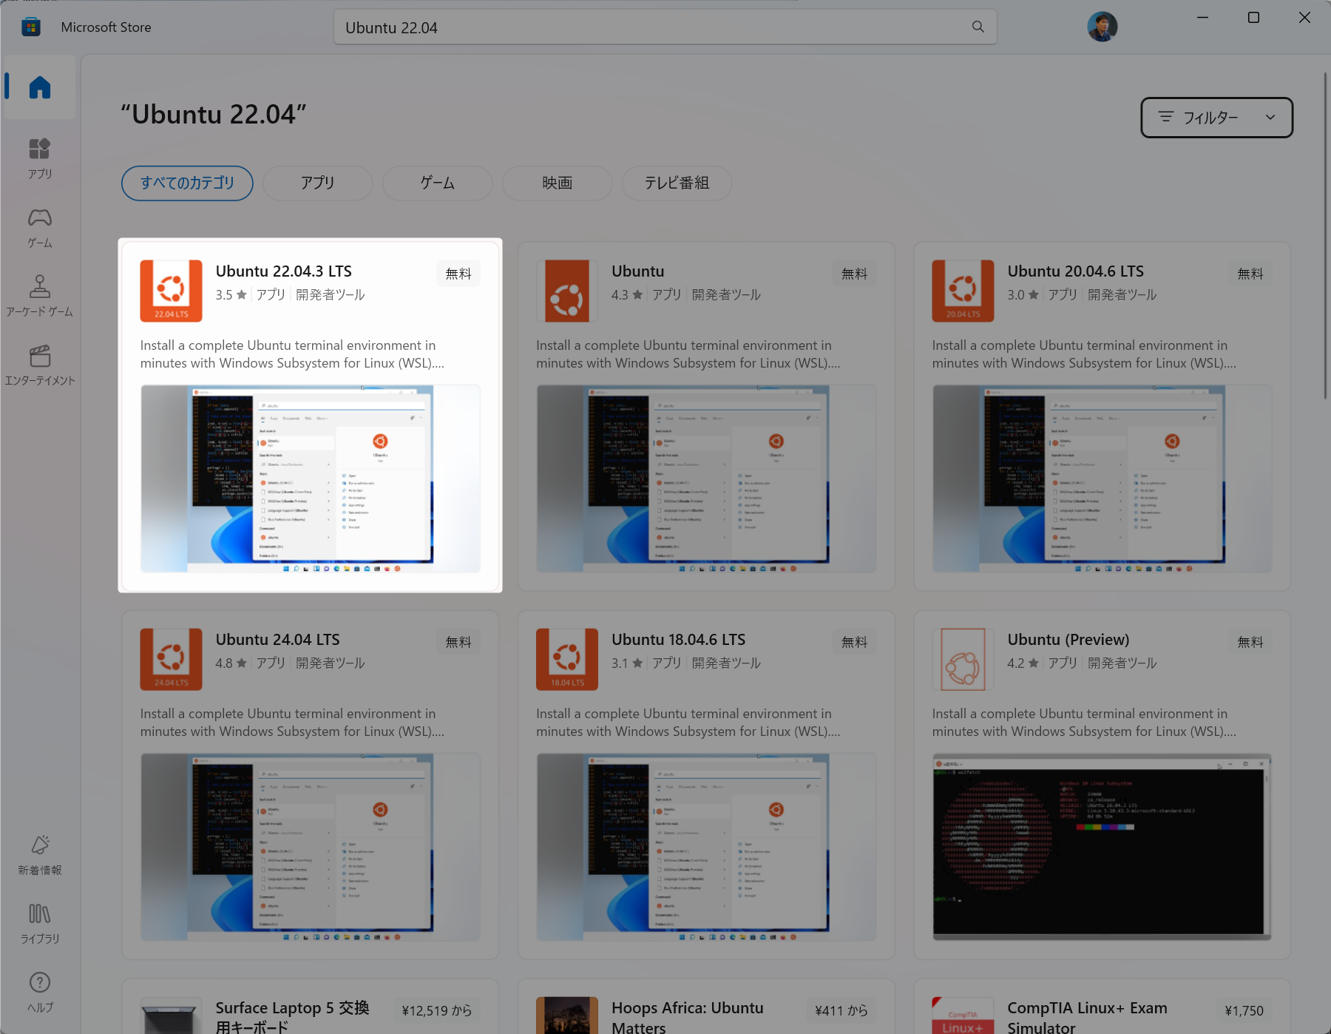Click the vertical scrollbar on the right
Screen dimensions: 1331x1034
(1324, 236)
